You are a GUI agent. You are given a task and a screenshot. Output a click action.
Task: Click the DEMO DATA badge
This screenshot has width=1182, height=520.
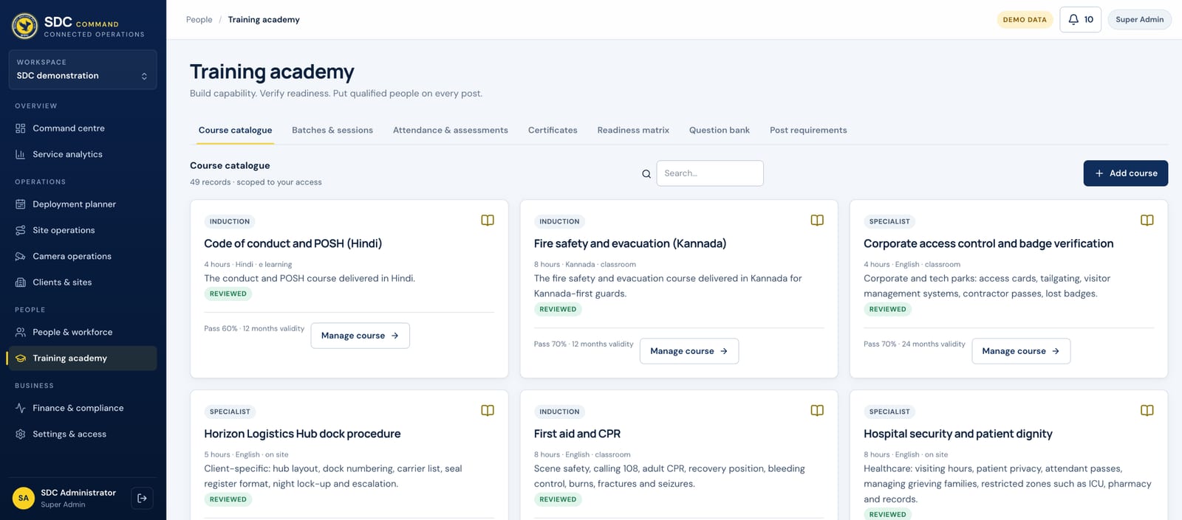coord(1025,20)
